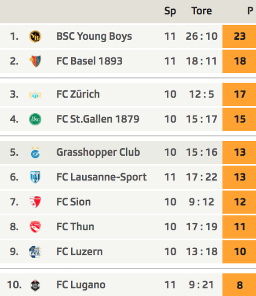The height and width of the screenshot is (296, 256).
Task: Click the FC Lugano black crest
Action: pyautogui.click(x=35, y=285)
